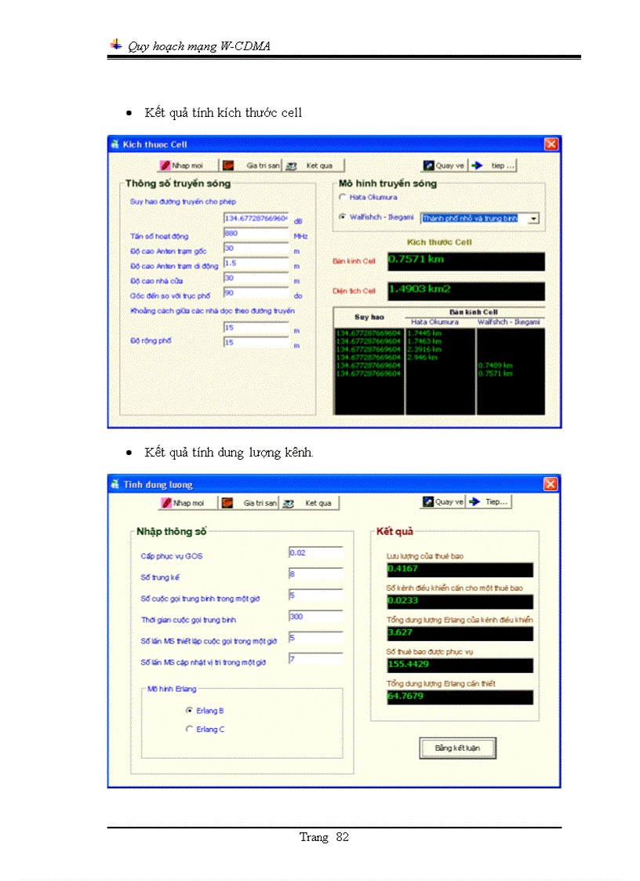Select the Nhap moi pencil icon in Kich thuoc Cell

[x=165, y=165]
